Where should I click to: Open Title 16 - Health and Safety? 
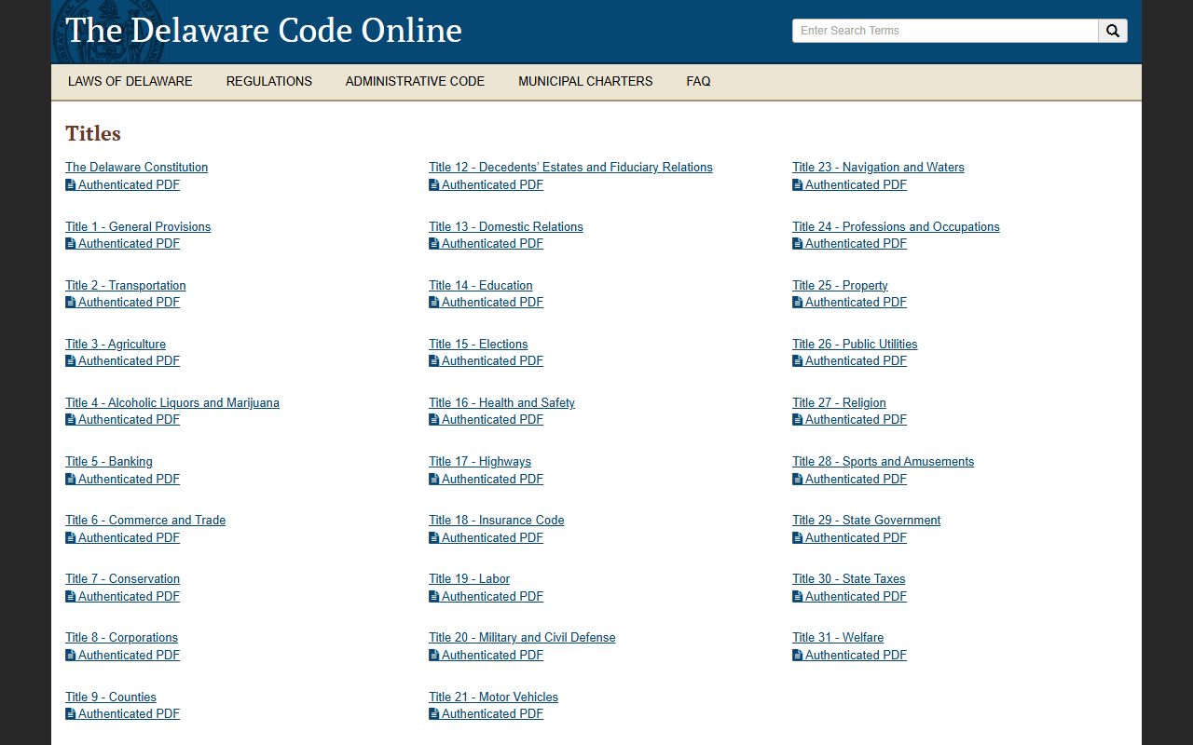tap(501, 402)
